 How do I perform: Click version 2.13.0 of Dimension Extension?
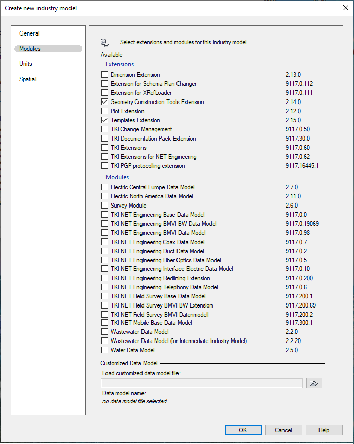(293, 75)
